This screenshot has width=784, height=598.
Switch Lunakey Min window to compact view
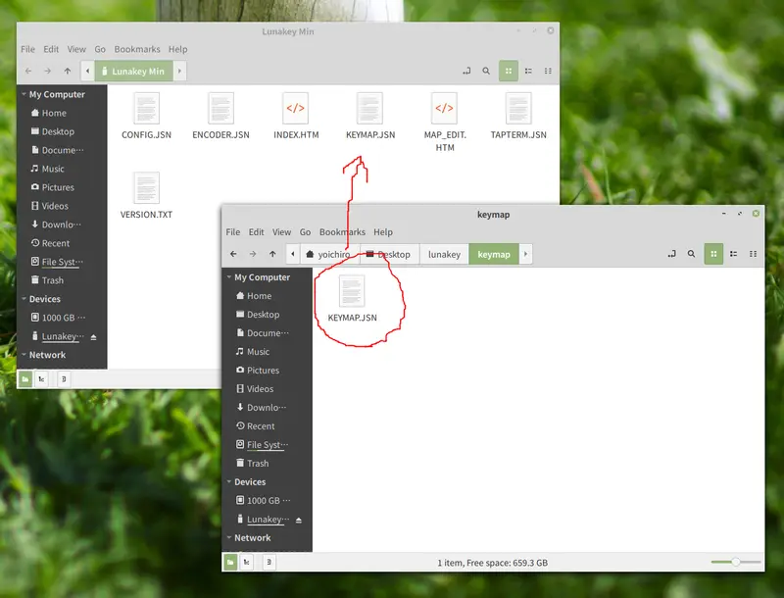point(548,71)
